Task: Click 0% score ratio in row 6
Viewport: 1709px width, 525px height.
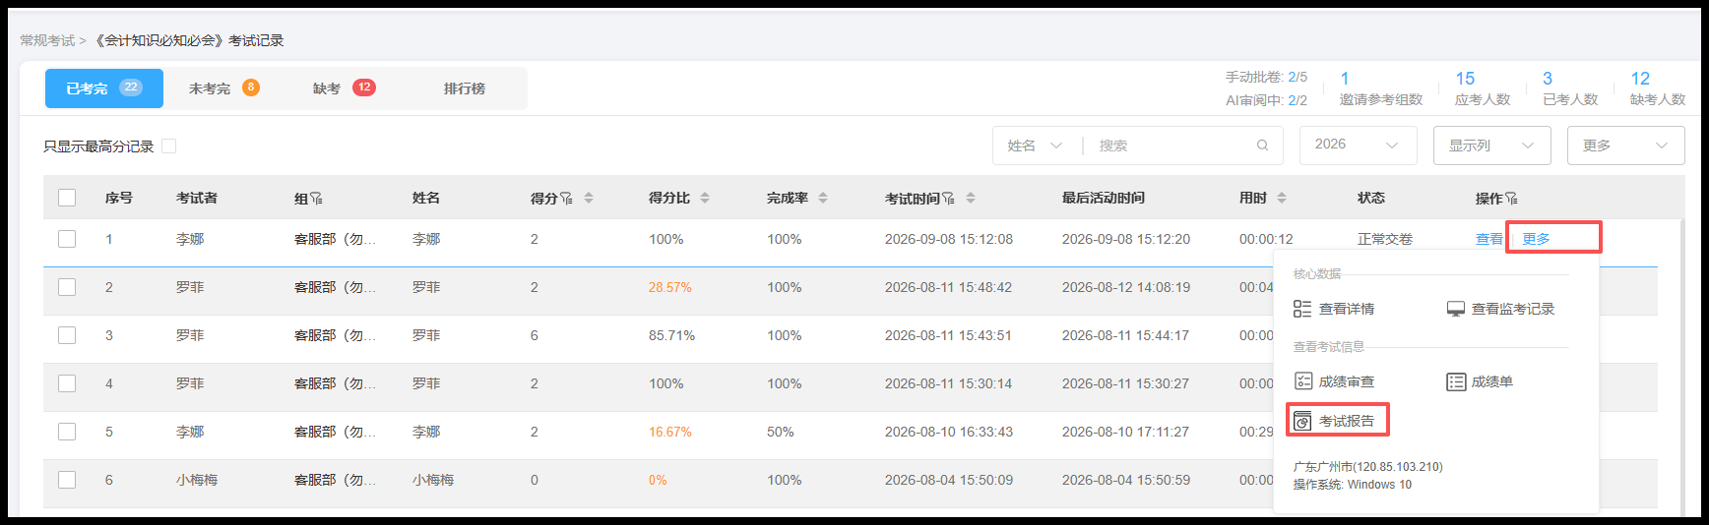Action: click(x=658, y=480)
